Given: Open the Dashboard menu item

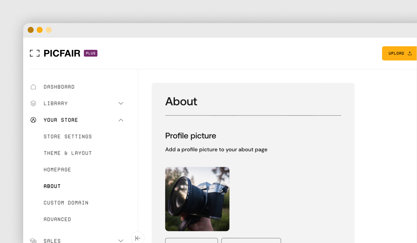Looking at the screenshot, I should tap(59, 87).
